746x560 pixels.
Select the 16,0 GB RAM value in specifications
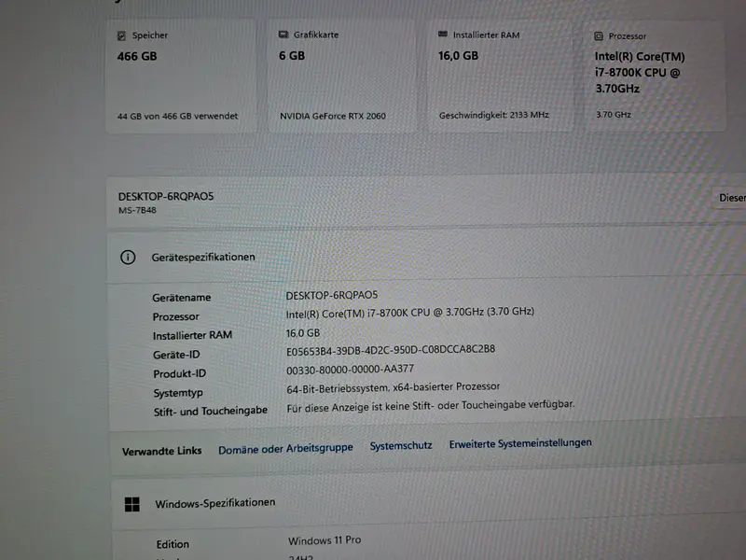pyautogui.click(x=302, y=333)
